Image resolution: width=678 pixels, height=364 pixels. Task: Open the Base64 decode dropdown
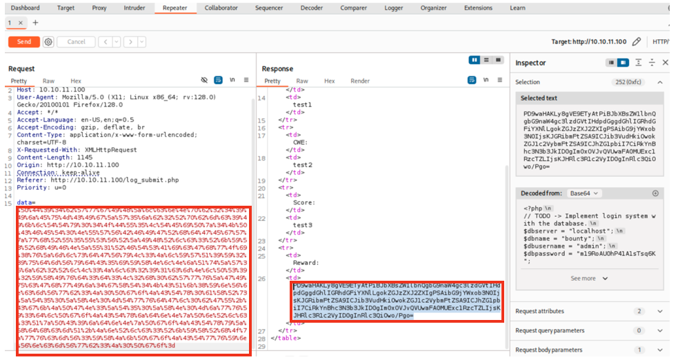coord(584,193)
